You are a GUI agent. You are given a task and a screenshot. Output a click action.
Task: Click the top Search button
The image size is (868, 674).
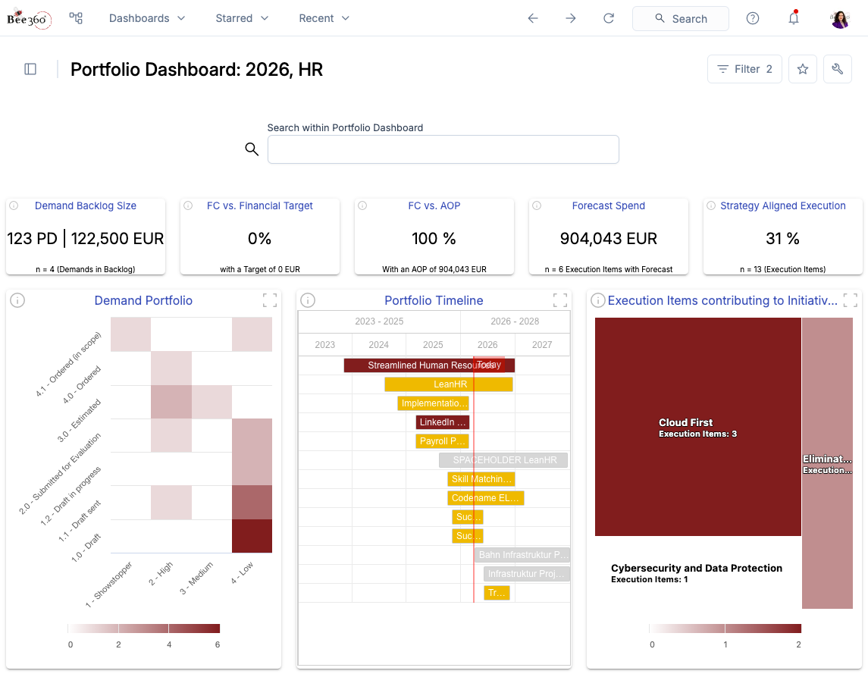680,18
